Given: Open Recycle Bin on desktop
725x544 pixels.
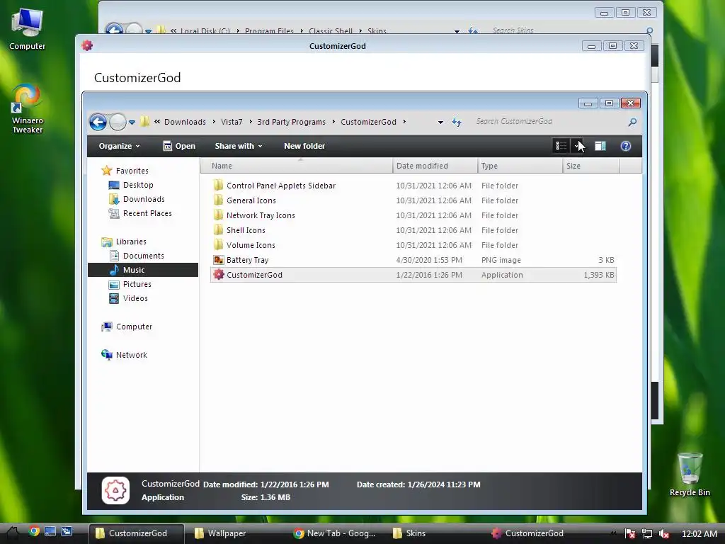Looking at the screenshot, I should click(x=690, y=474).
